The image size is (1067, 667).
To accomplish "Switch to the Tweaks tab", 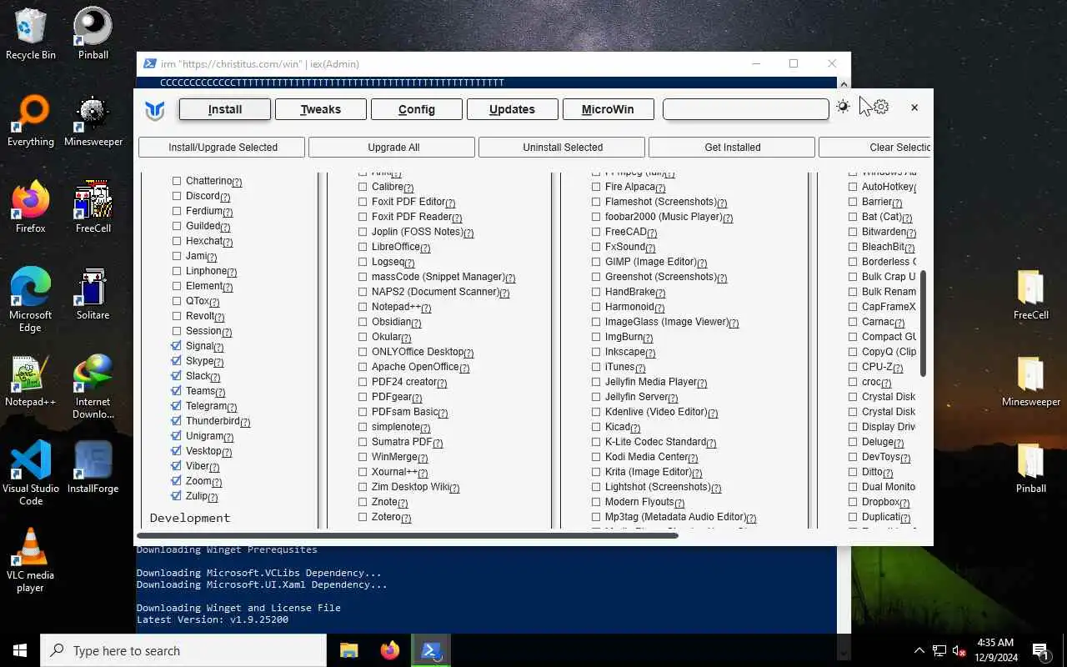I will [x=321, y=109].
